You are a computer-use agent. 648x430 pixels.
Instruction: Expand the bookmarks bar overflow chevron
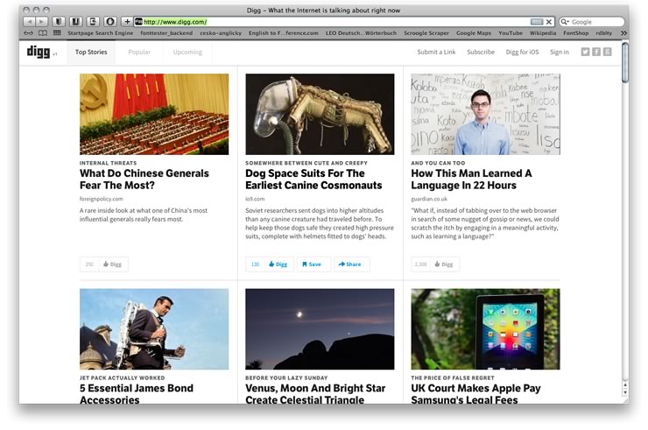coord(623,32)
